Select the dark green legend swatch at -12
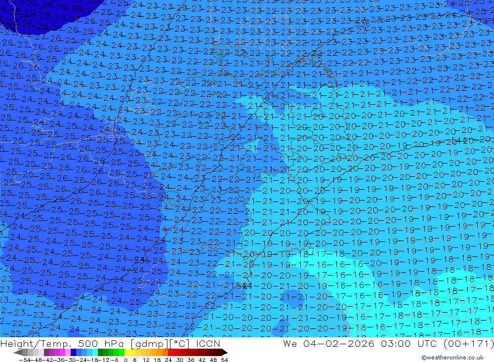This screenshot has width=494, height=362. [x=100, y=353]
